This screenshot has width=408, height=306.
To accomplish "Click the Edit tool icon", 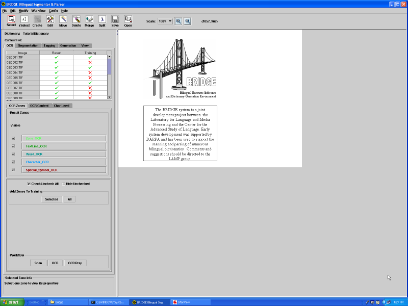I will [50, 19].
